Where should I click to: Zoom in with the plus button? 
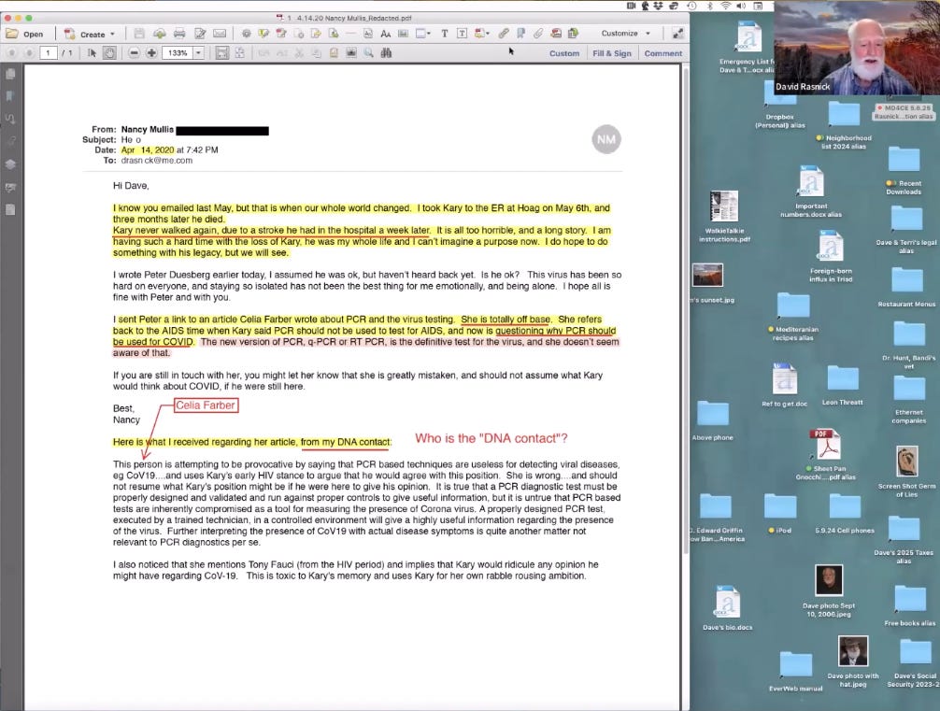tap(151, 52)
